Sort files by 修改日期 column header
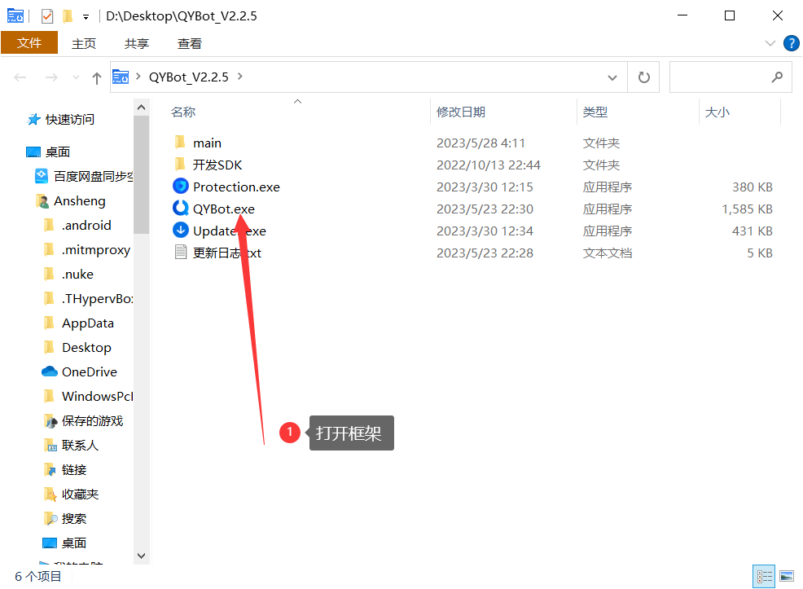The height and width of the screenshot is (589, 803). coord(461,112)
